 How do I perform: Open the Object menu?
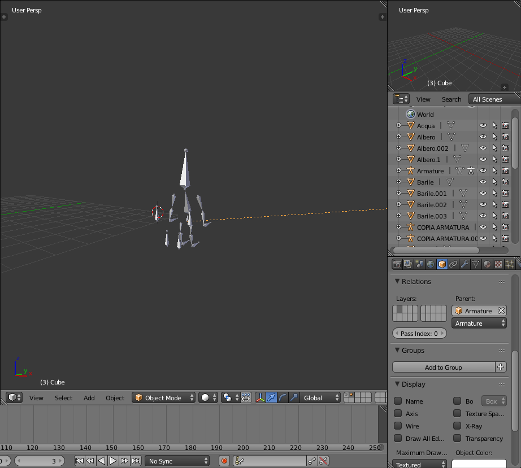[x=115, y=397]
